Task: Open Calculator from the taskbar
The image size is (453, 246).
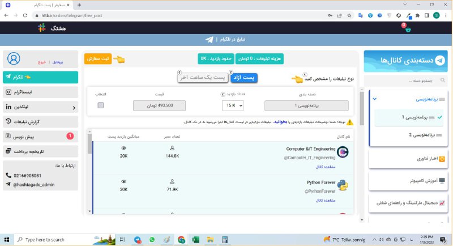Action: tap(225, 240)
